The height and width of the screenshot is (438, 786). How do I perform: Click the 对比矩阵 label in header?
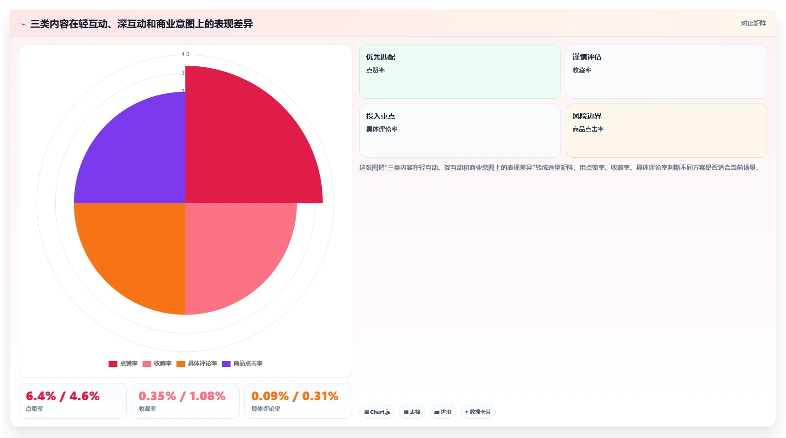pyautogui.click(x=753, y=23)
